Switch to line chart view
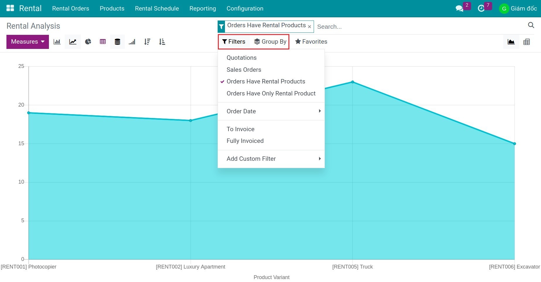Screen dimensions: 541x282 pyautogui.click(x=73, y=42)
